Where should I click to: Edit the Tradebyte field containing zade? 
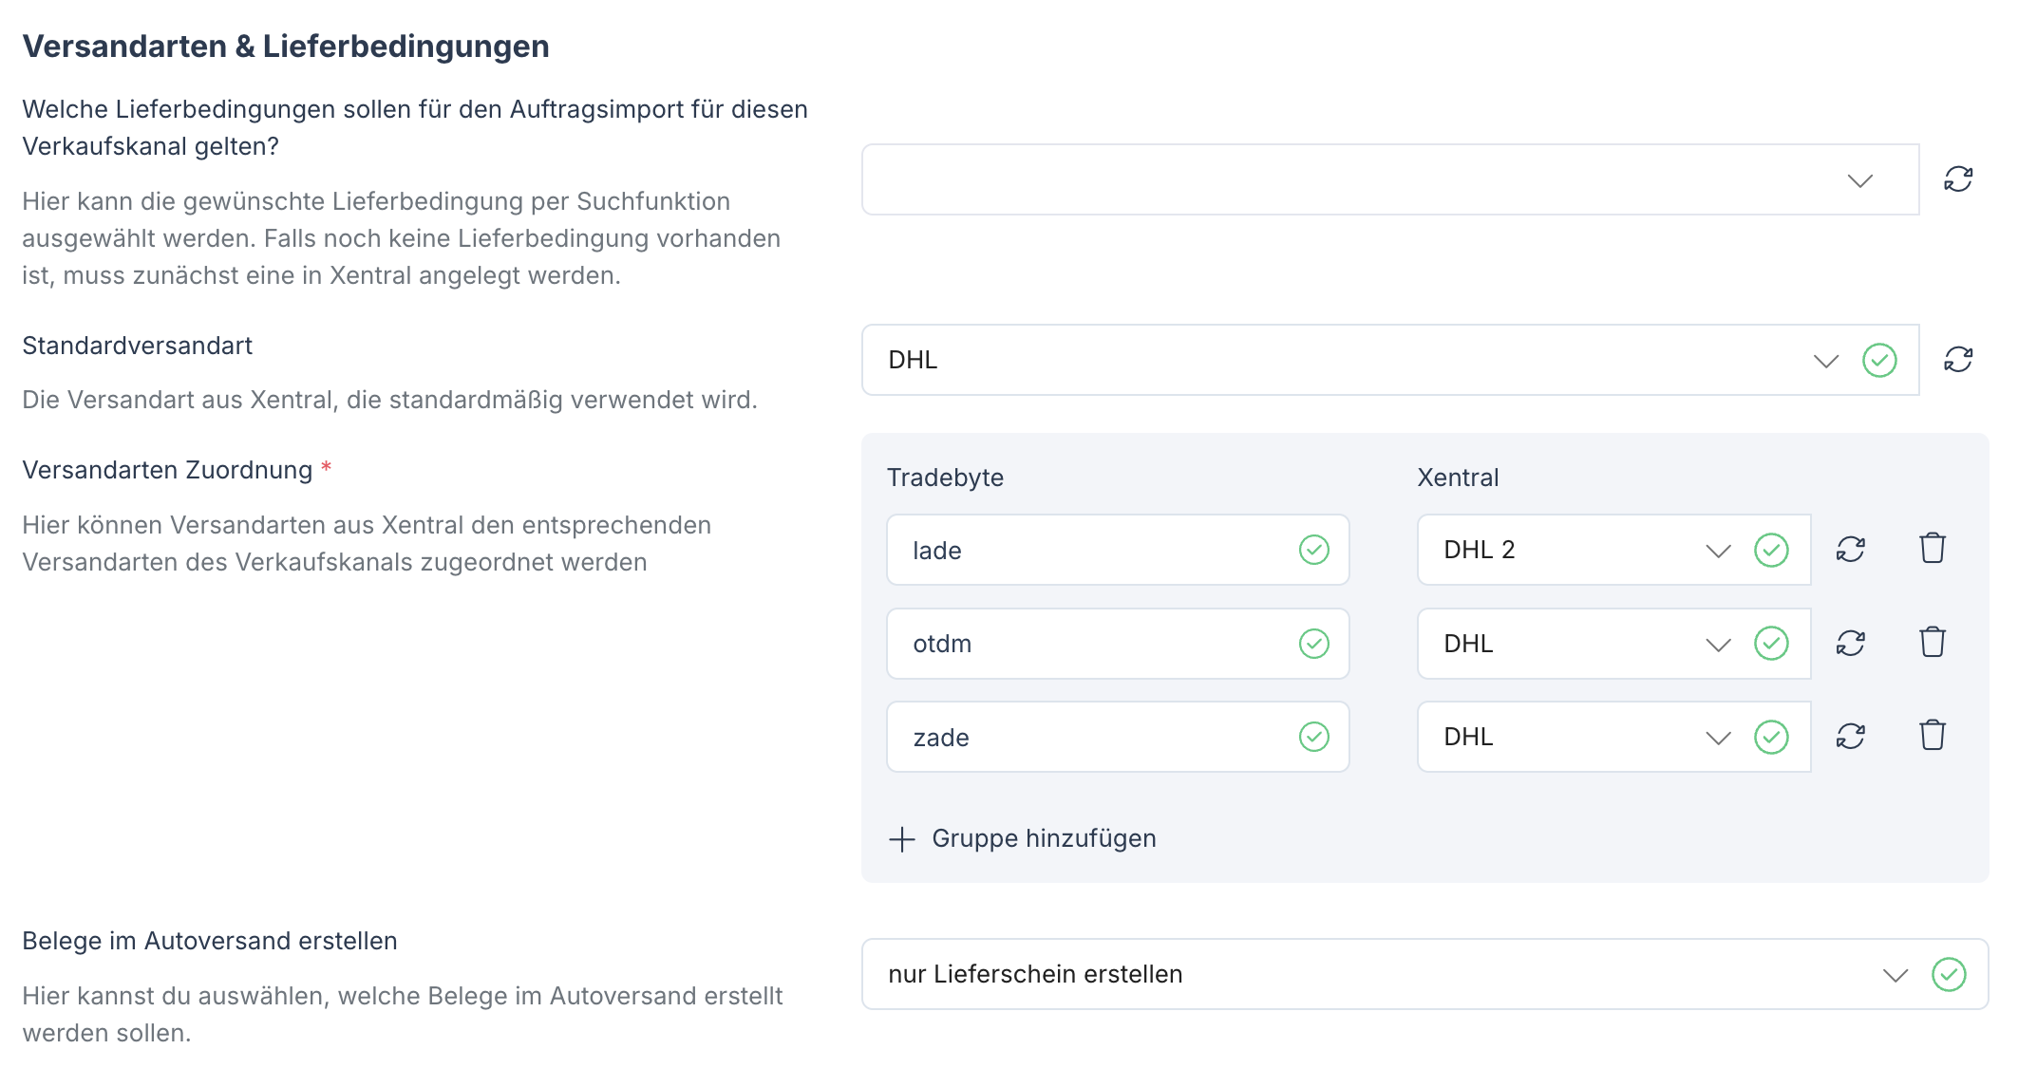1118,737
